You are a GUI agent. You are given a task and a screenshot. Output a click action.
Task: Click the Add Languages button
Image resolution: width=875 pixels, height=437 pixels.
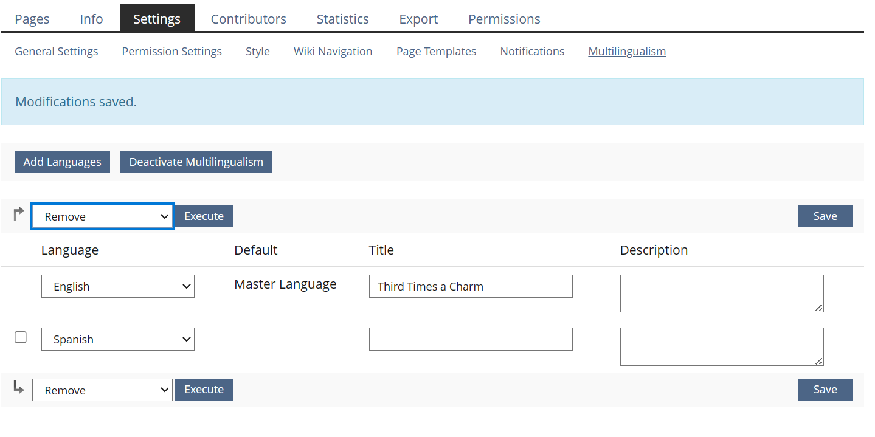[x=62, y=162]
